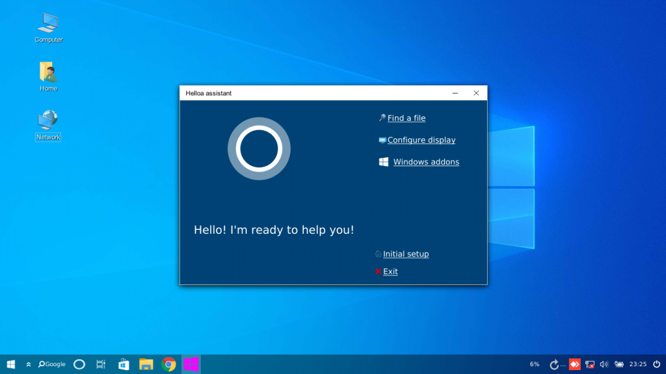Viewport: 666px width, 374px height.
Task: Start the Initial setup option
Action: pos(406,254)
